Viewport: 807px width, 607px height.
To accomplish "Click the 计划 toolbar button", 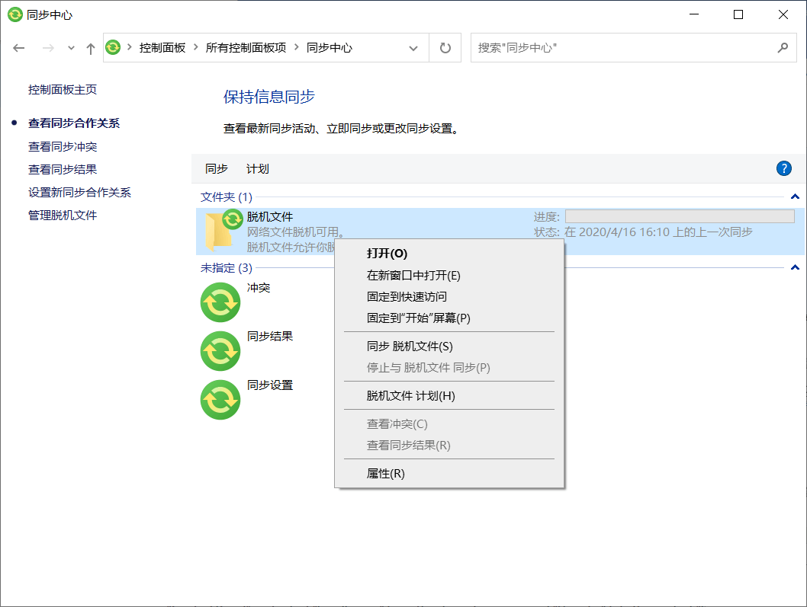I will click(257, 168).
